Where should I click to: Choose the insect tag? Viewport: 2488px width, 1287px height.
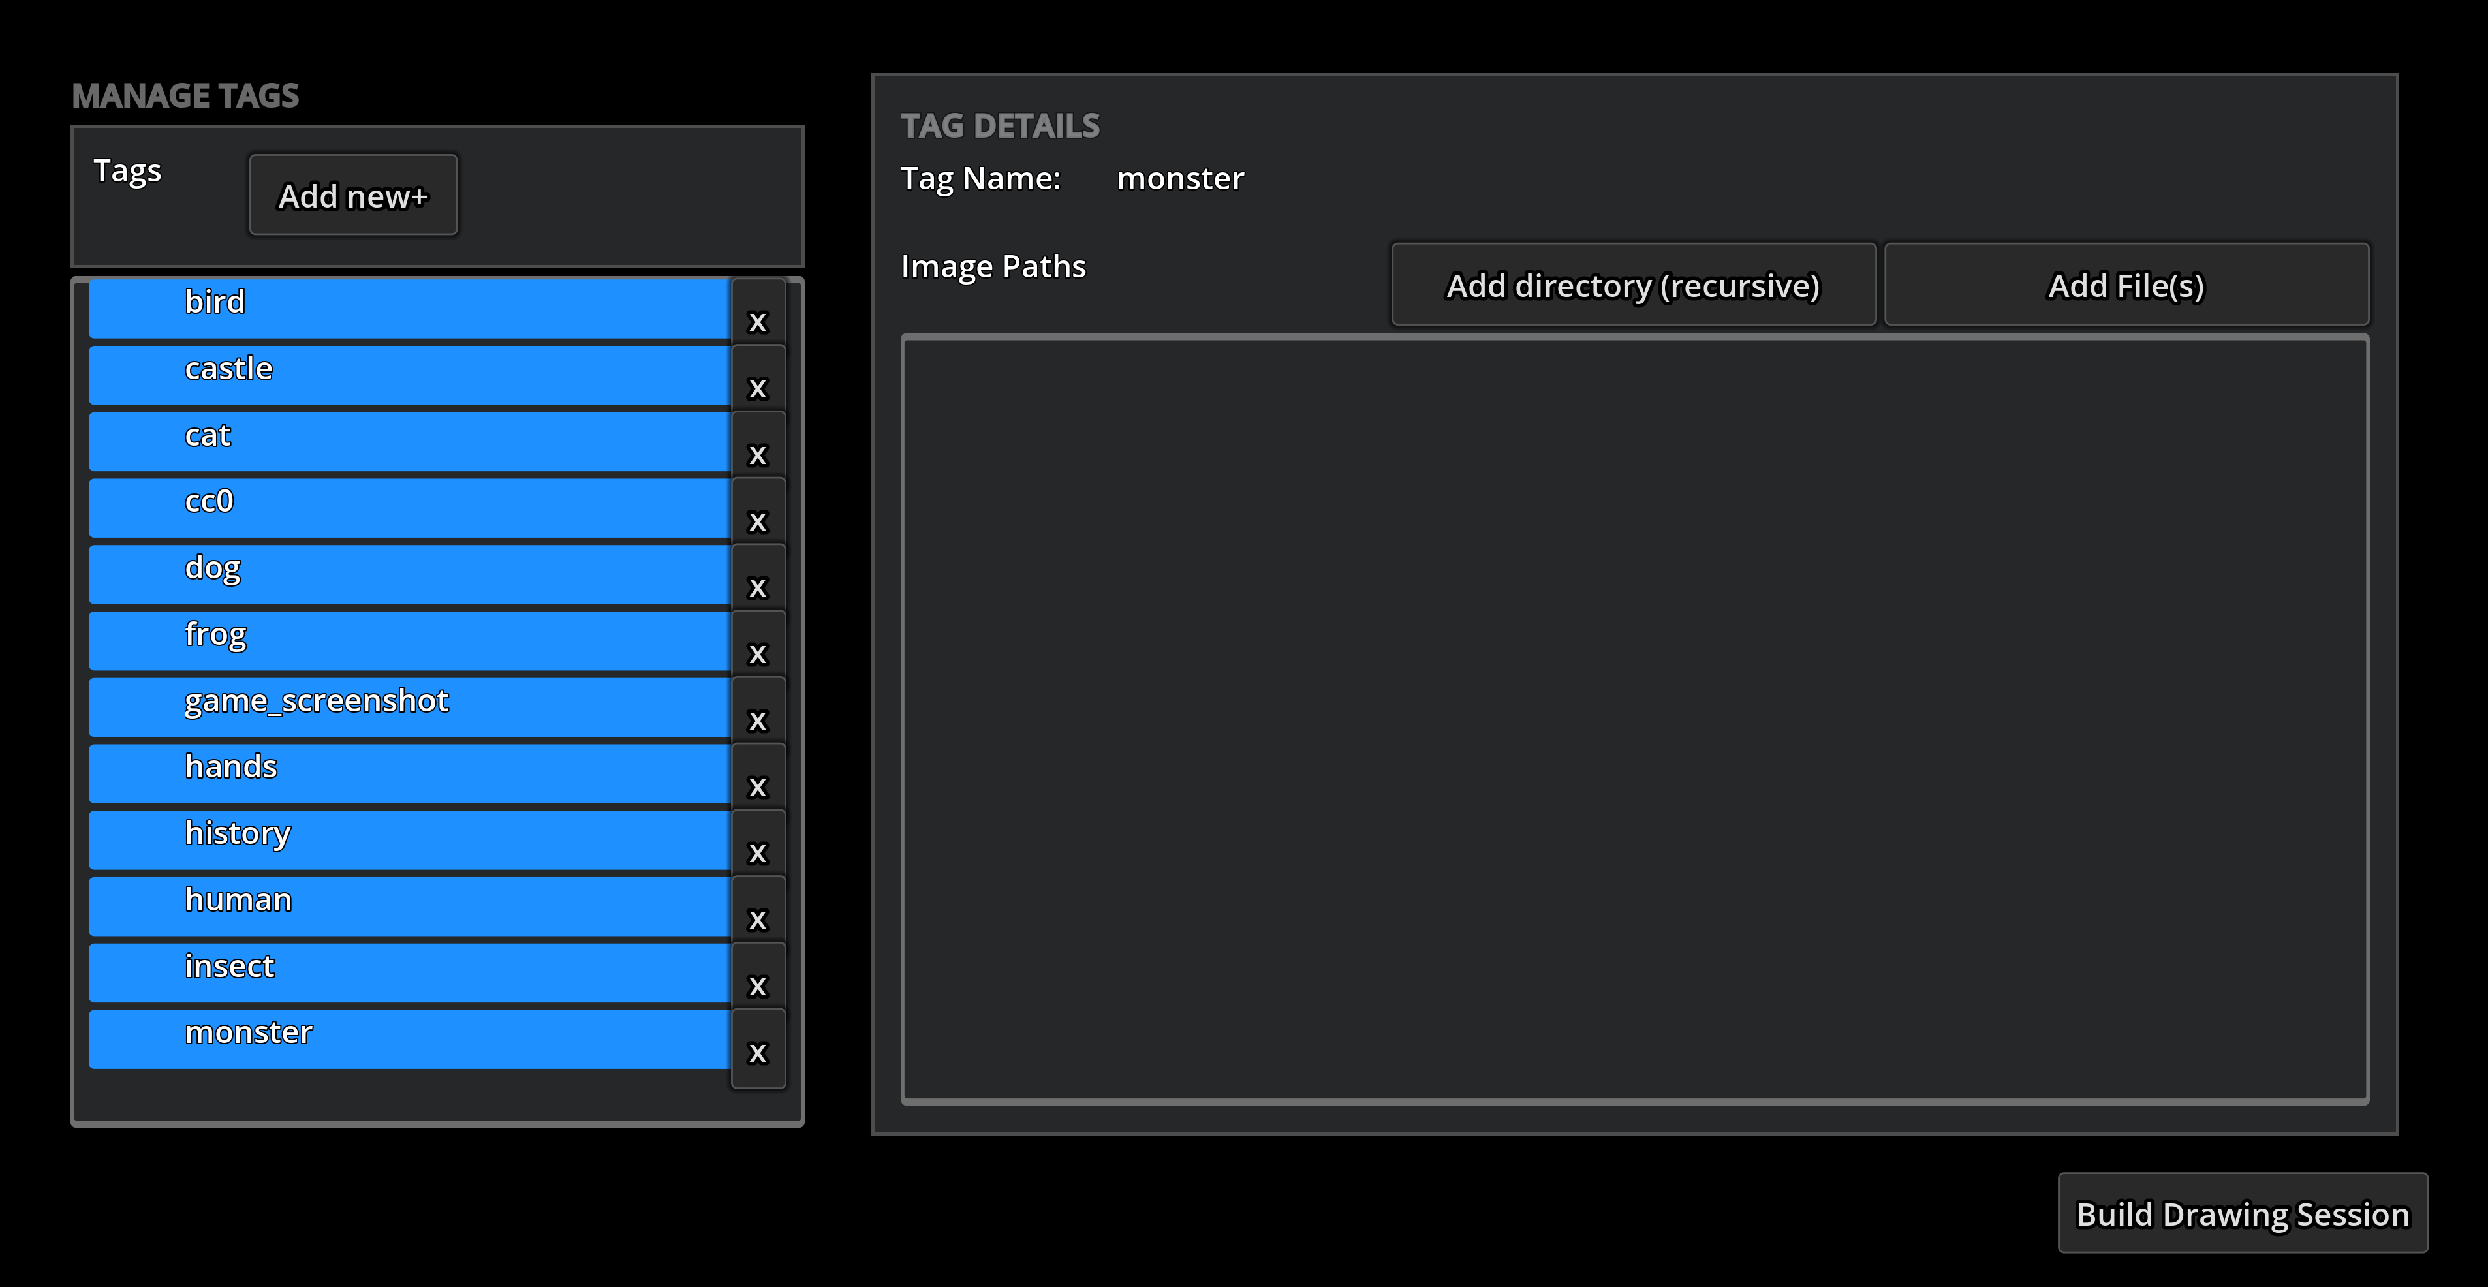(409, 971)
